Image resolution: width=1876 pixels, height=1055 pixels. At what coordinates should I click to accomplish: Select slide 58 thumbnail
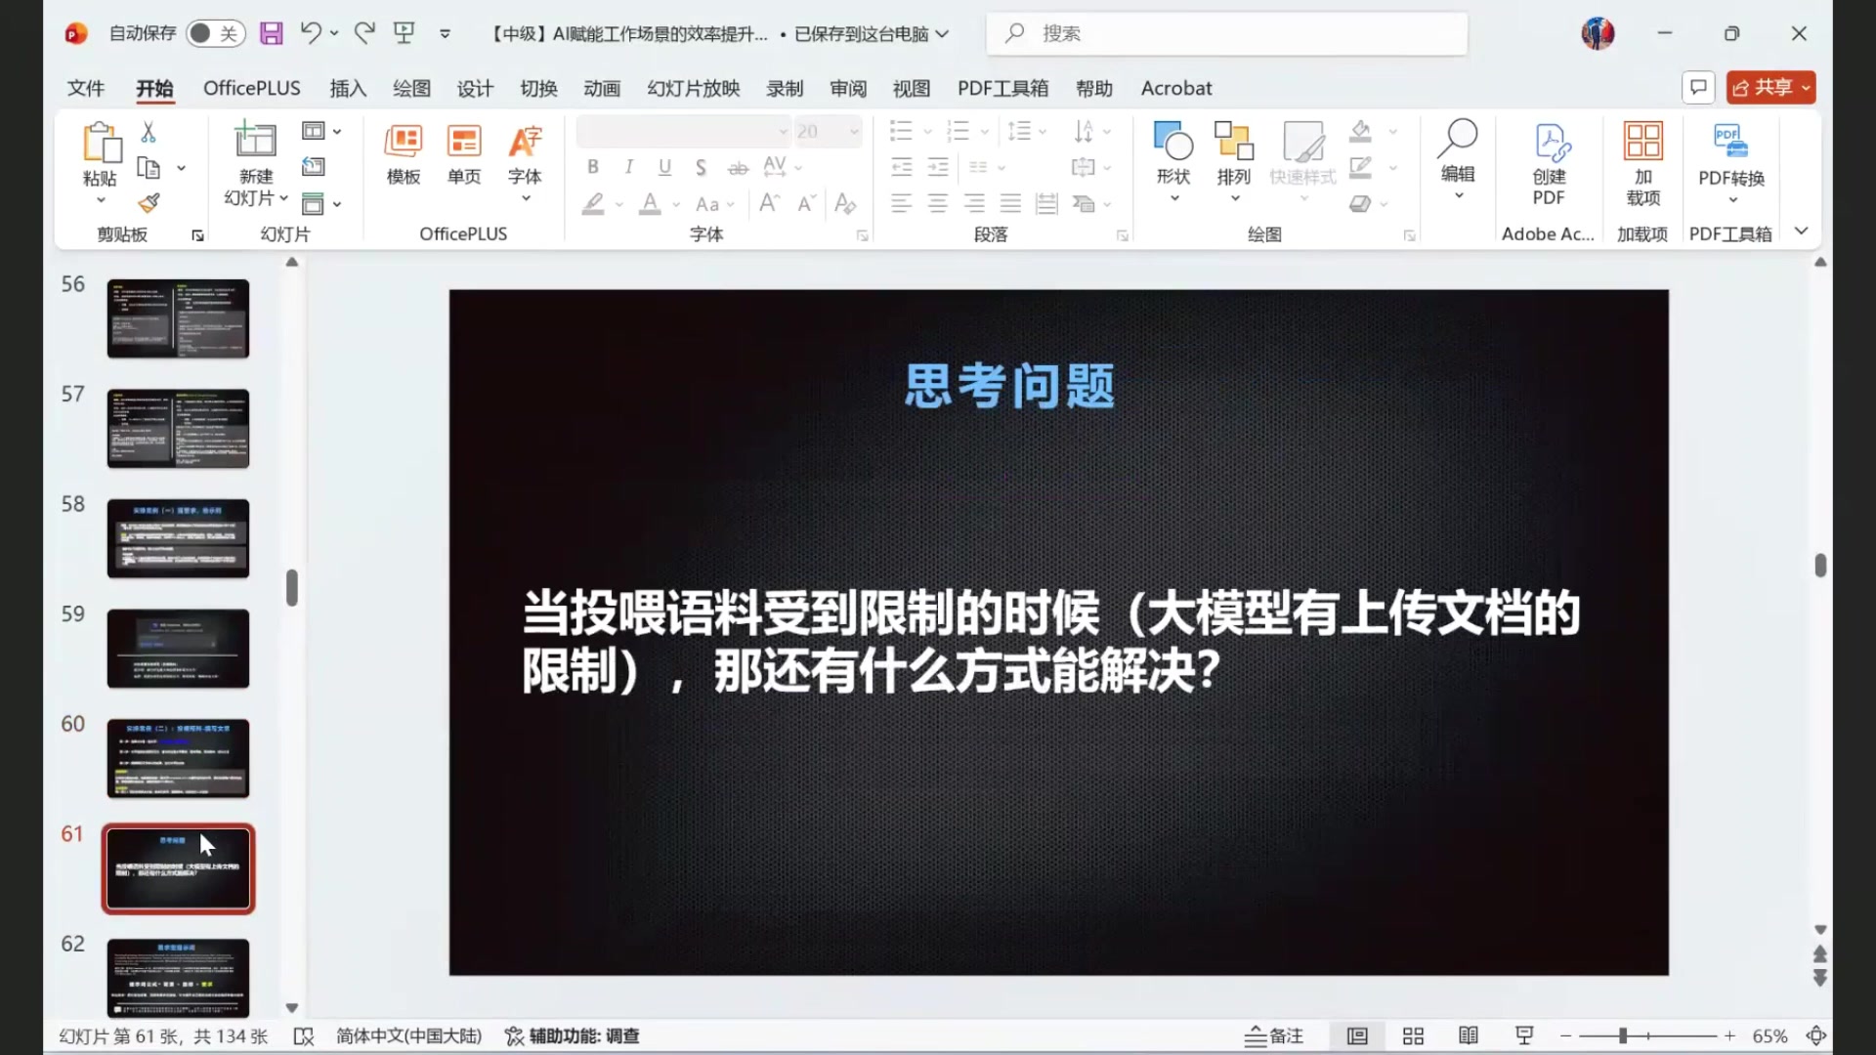tap(178, 538)
